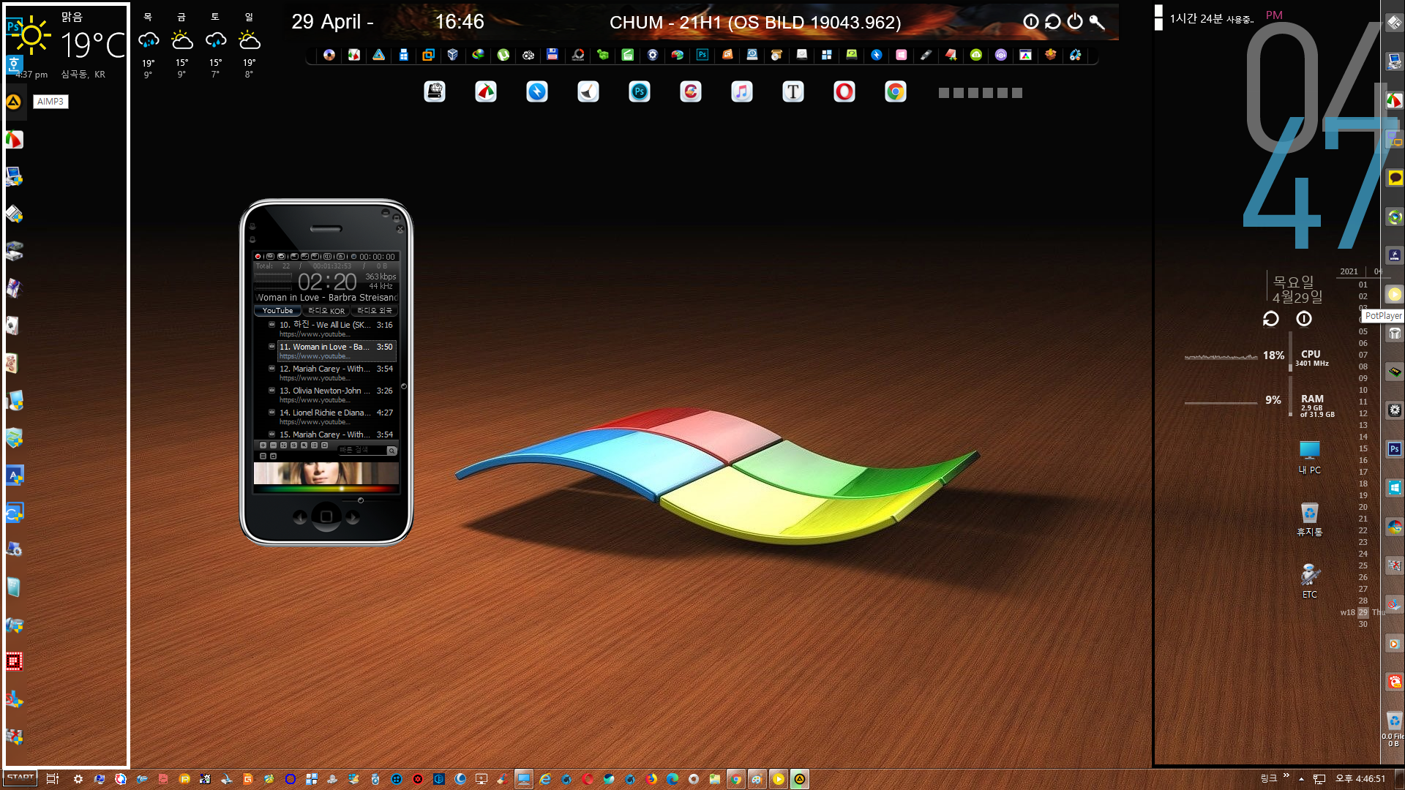The image size is (1405, 790).
Task: Click the search magnifier button in AIMP
Action: tap(391, 451)
